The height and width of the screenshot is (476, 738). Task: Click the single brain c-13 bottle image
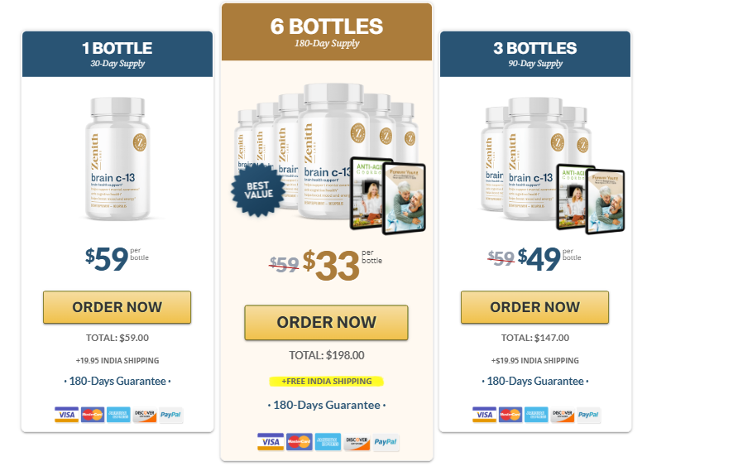[117, 159]
